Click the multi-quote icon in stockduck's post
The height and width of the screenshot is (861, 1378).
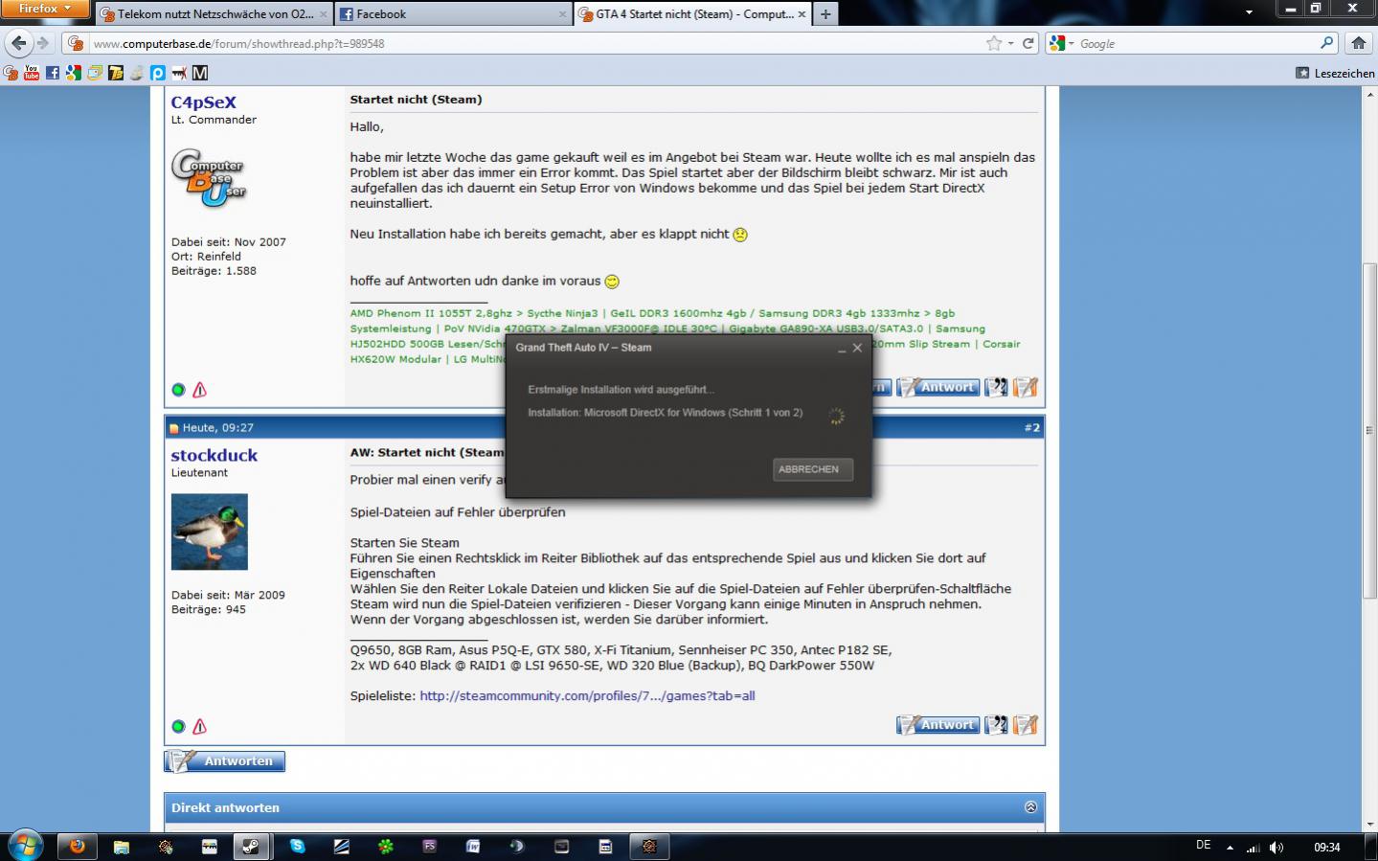(996, 725)
